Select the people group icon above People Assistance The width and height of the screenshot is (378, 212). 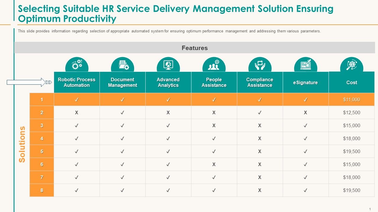pyautogui.click(x=214, y=64)
